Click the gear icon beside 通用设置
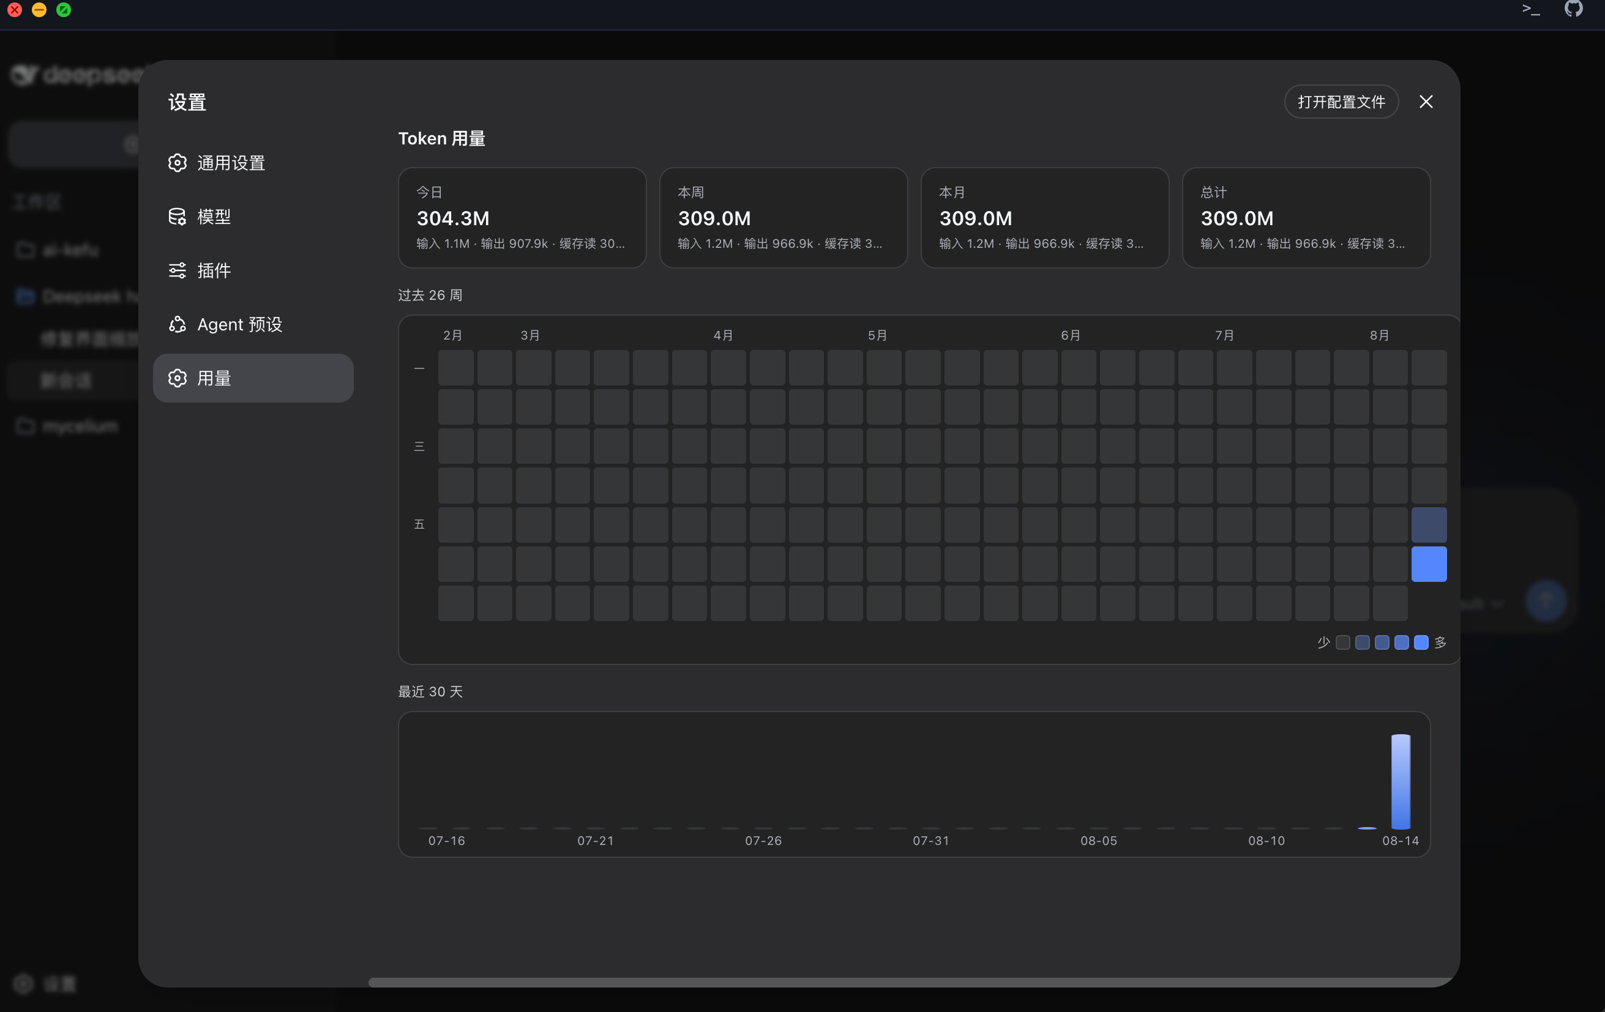1605x1012 pixels. pyautogui.click(x=178, y=163)
